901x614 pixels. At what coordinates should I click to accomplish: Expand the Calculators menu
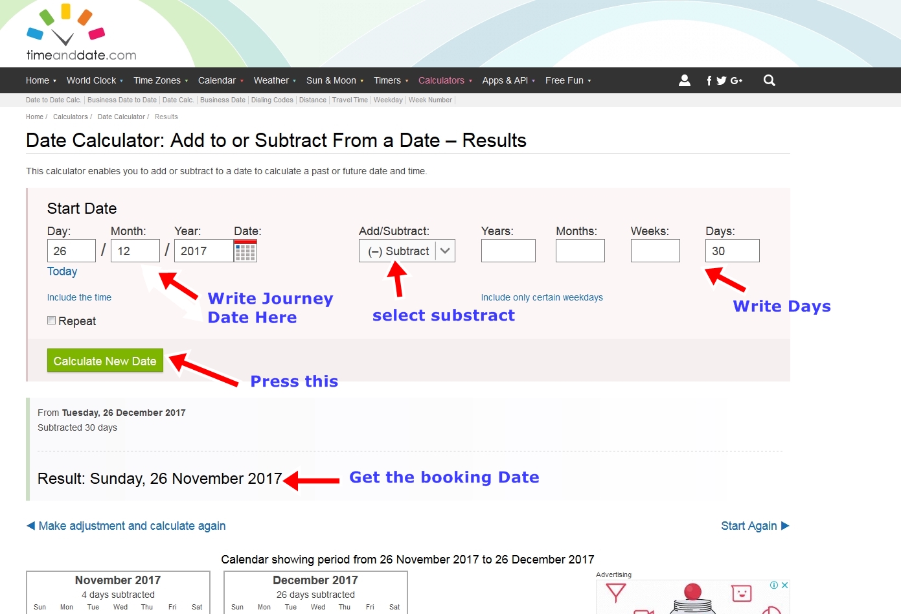(442, 80)
